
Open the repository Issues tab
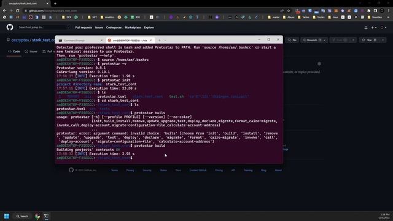[31, 52]
